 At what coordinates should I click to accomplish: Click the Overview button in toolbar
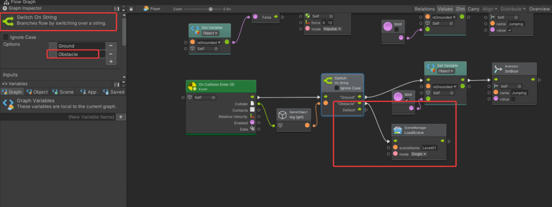539,9
